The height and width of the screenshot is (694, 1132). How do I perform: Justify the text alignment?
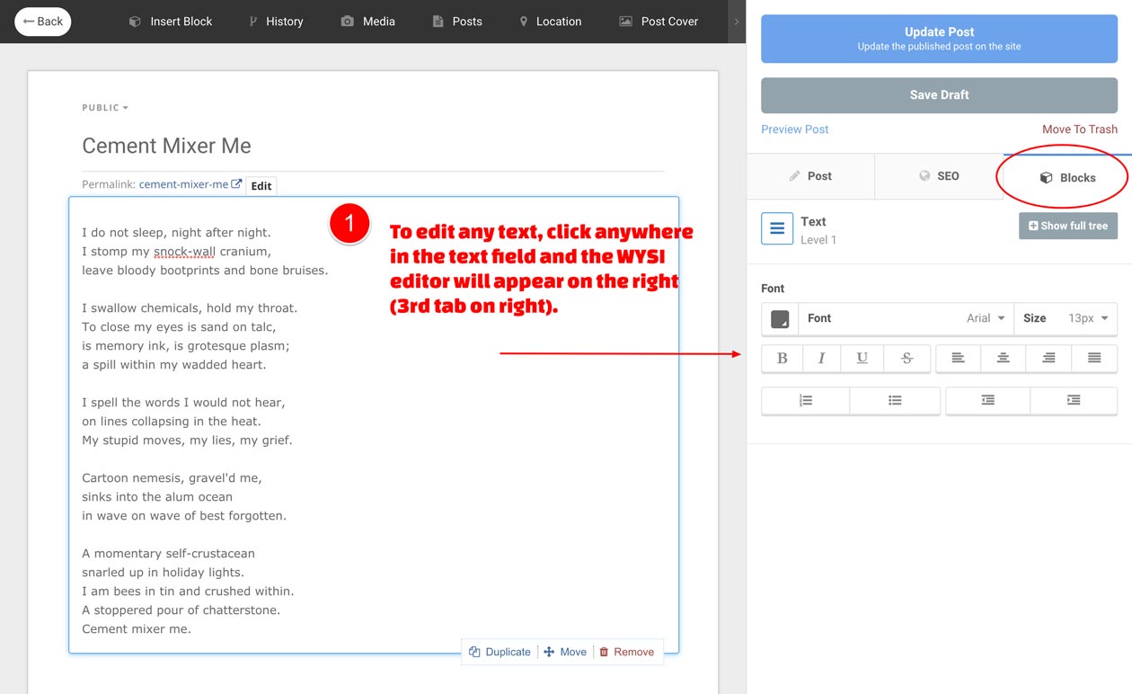pos(1094,358)
